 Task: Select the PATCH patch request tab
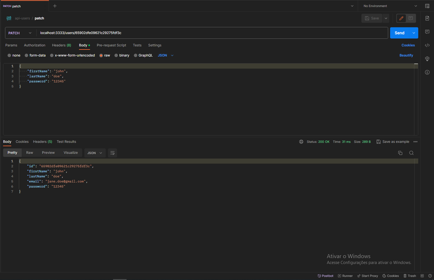pos(25,6)
